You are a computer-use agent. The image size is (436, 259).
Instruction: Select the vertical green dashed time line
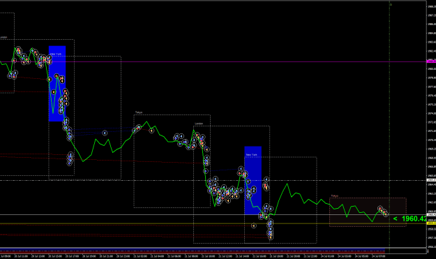tap(389, 126)
